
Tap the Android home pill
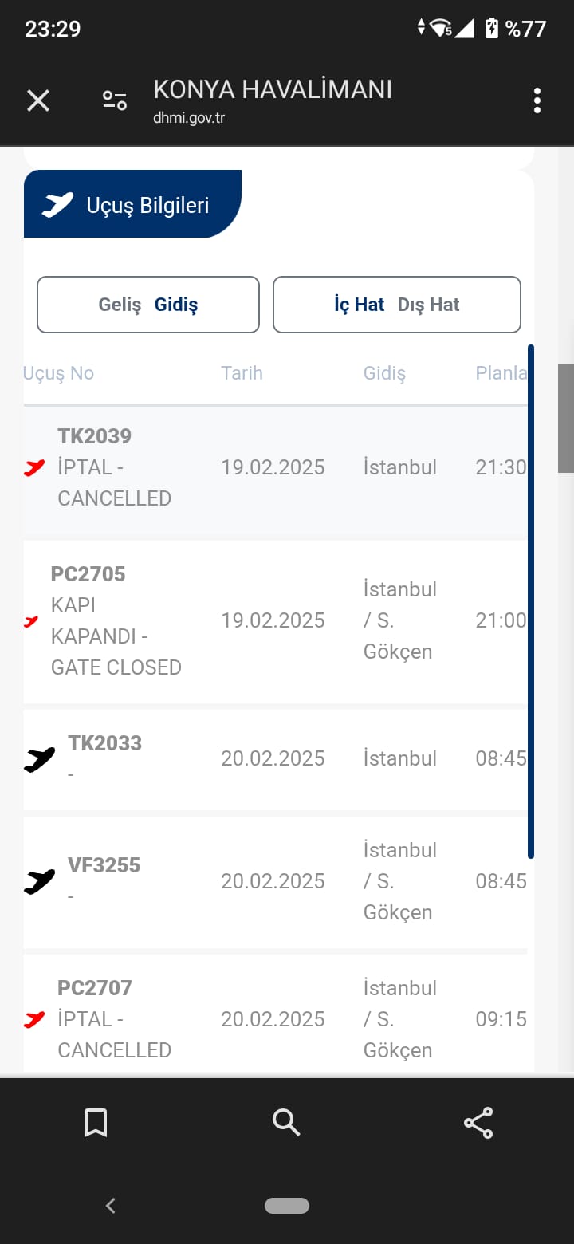(x=287, y=1206)
